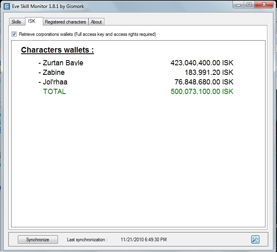Switch to the Skills tab
277x252 pixels.
(x=16, y=22)
